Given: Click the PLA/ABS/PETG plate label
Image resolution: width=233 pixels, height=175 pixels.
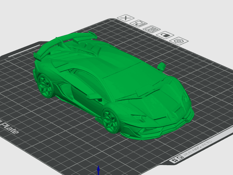Looking at the screenshot, I should pyautogui.click(x=198, y=148).
